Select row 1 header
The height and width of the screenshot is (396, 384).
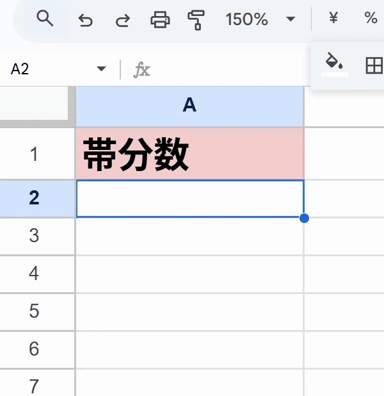pyautogui.click(x=34, y=154)
